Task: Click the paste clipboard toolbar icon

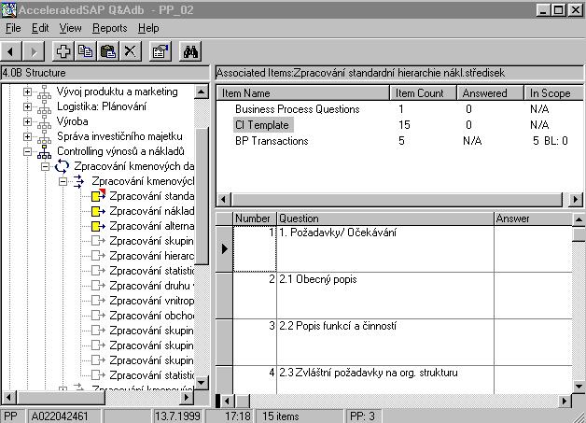Action: (108, 51)
